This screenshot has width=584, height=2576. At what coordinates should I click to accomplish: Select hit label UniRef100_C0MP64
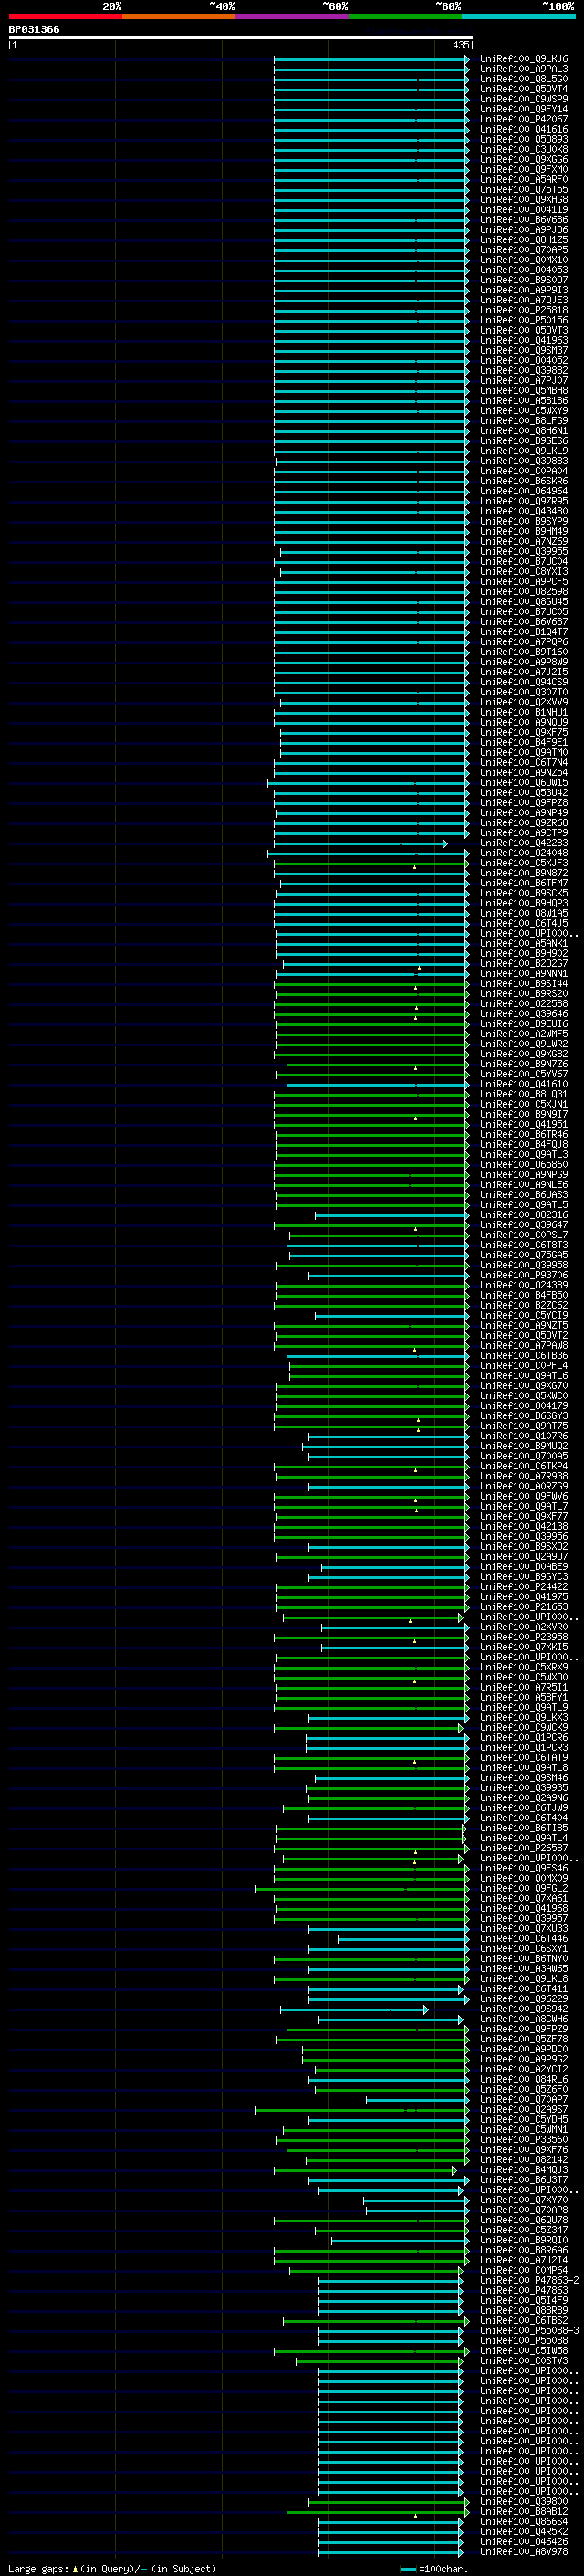tap(524, 2271)
